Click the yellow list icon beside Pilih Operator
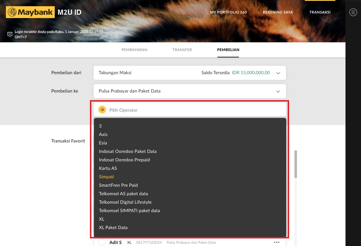Image resolution: width=361 pixels, height=246 pixels. click(x=102, y=110)
